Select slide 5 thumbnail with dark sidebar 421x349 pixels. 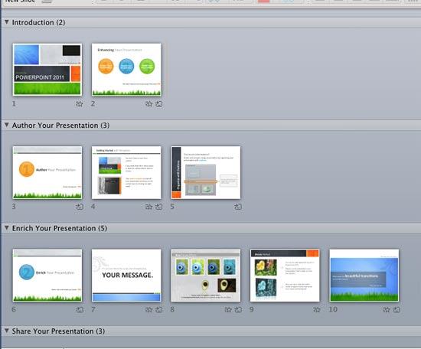coord(206,173)
